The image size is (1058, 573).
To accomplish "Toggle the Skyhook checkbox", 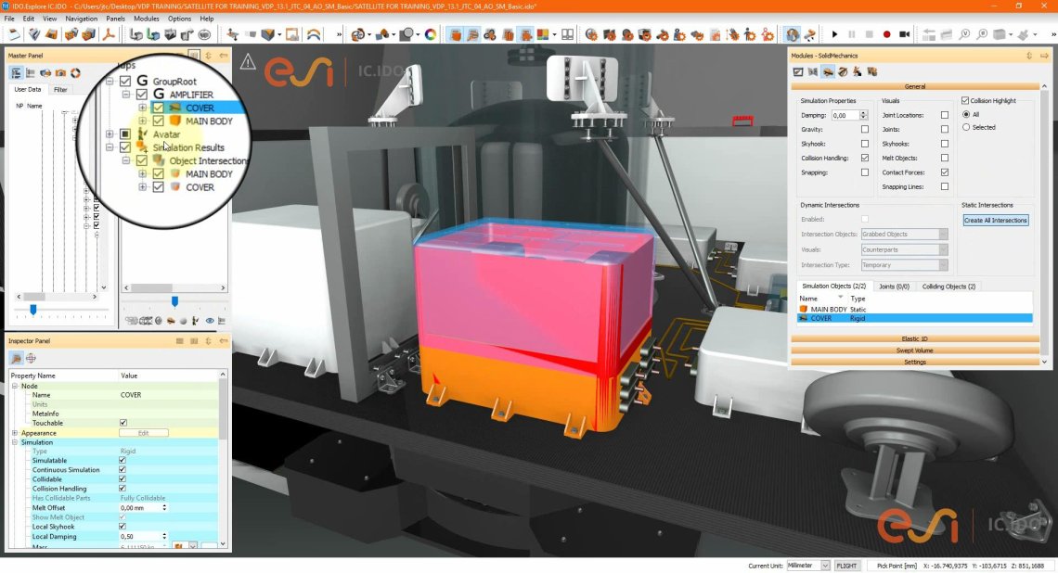I will 864,144.
